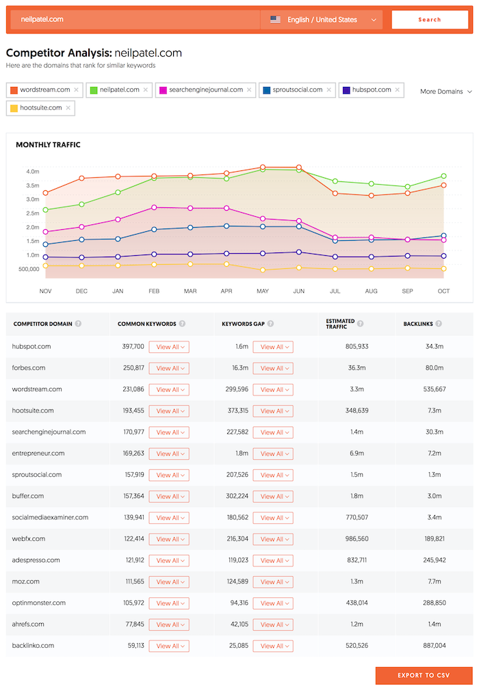
Task: Click the entrepreneur.com competitor domain
Action: point(38,454)
